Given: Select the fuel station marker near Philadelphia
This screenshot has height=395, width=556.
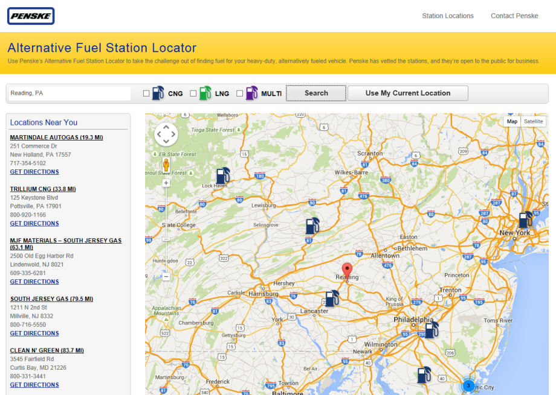Looking at the screenshot, I should pos(430,330).
